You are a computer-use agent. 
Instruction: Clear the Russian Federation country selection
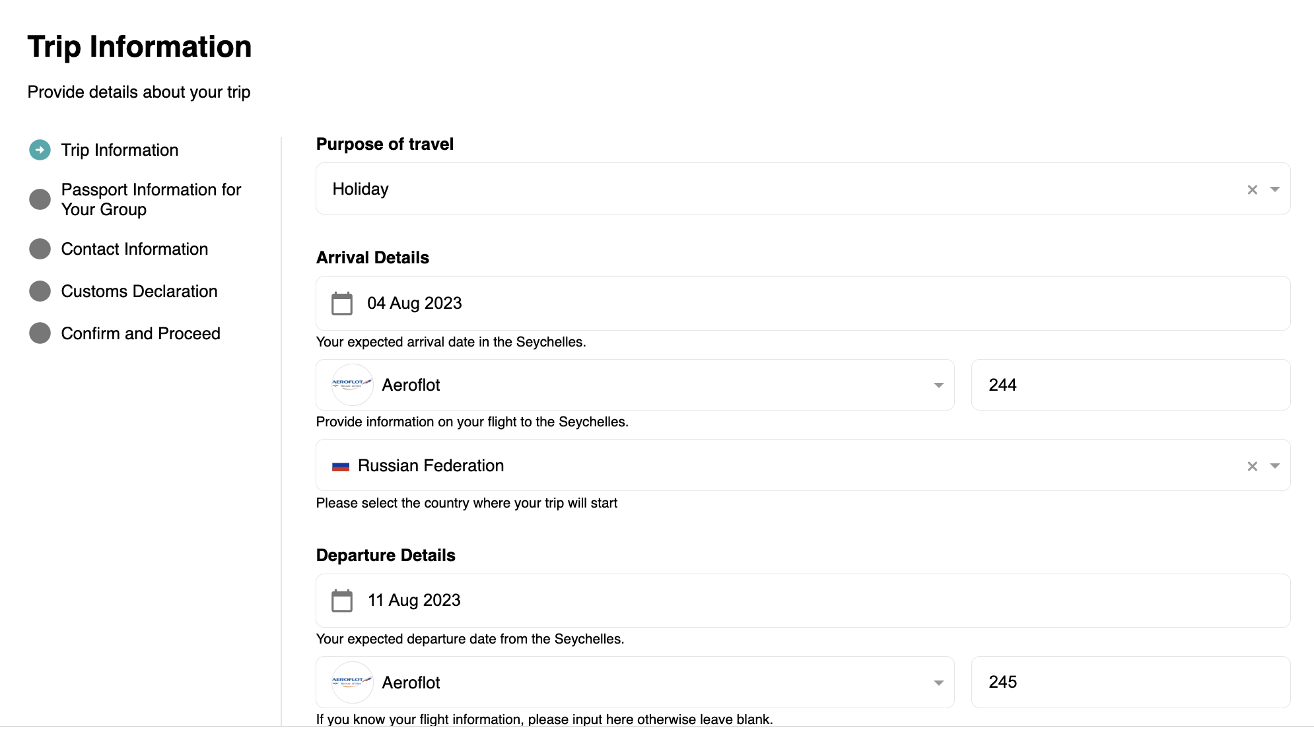click(x=1252, y=466)
